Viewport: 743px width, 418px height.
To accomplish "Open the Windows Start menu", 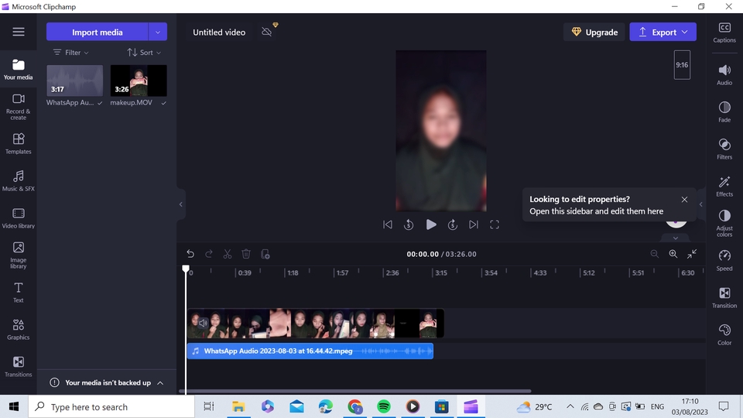I will [14, 406].
